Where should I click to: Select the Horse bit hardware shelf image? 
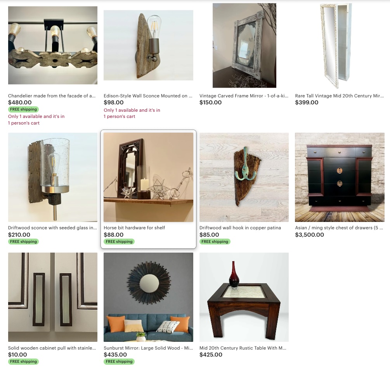point(148,177)
